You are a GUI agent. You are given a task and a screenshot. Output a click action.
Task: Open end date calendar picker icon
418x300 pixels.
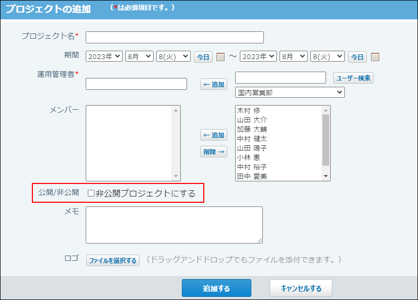tap(375, 57)
